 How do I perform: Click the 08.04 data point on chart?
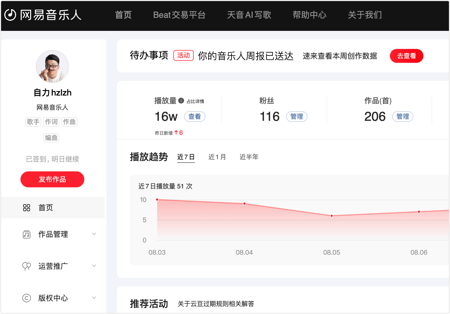click(x=244, y=204)
